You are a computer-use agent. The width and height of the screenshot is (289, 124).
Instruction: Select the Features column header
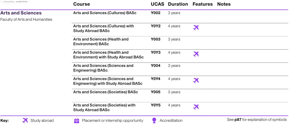203,4
